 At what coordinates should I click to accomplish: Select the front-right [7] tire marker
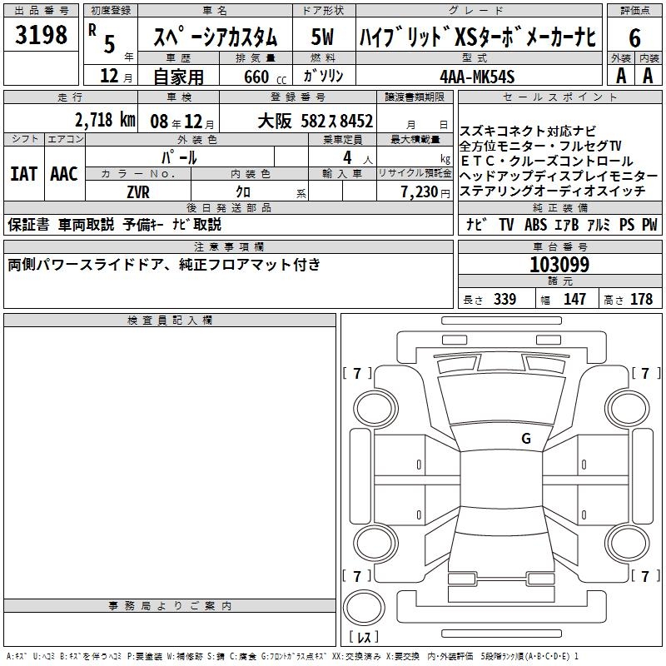click(644, 374)
